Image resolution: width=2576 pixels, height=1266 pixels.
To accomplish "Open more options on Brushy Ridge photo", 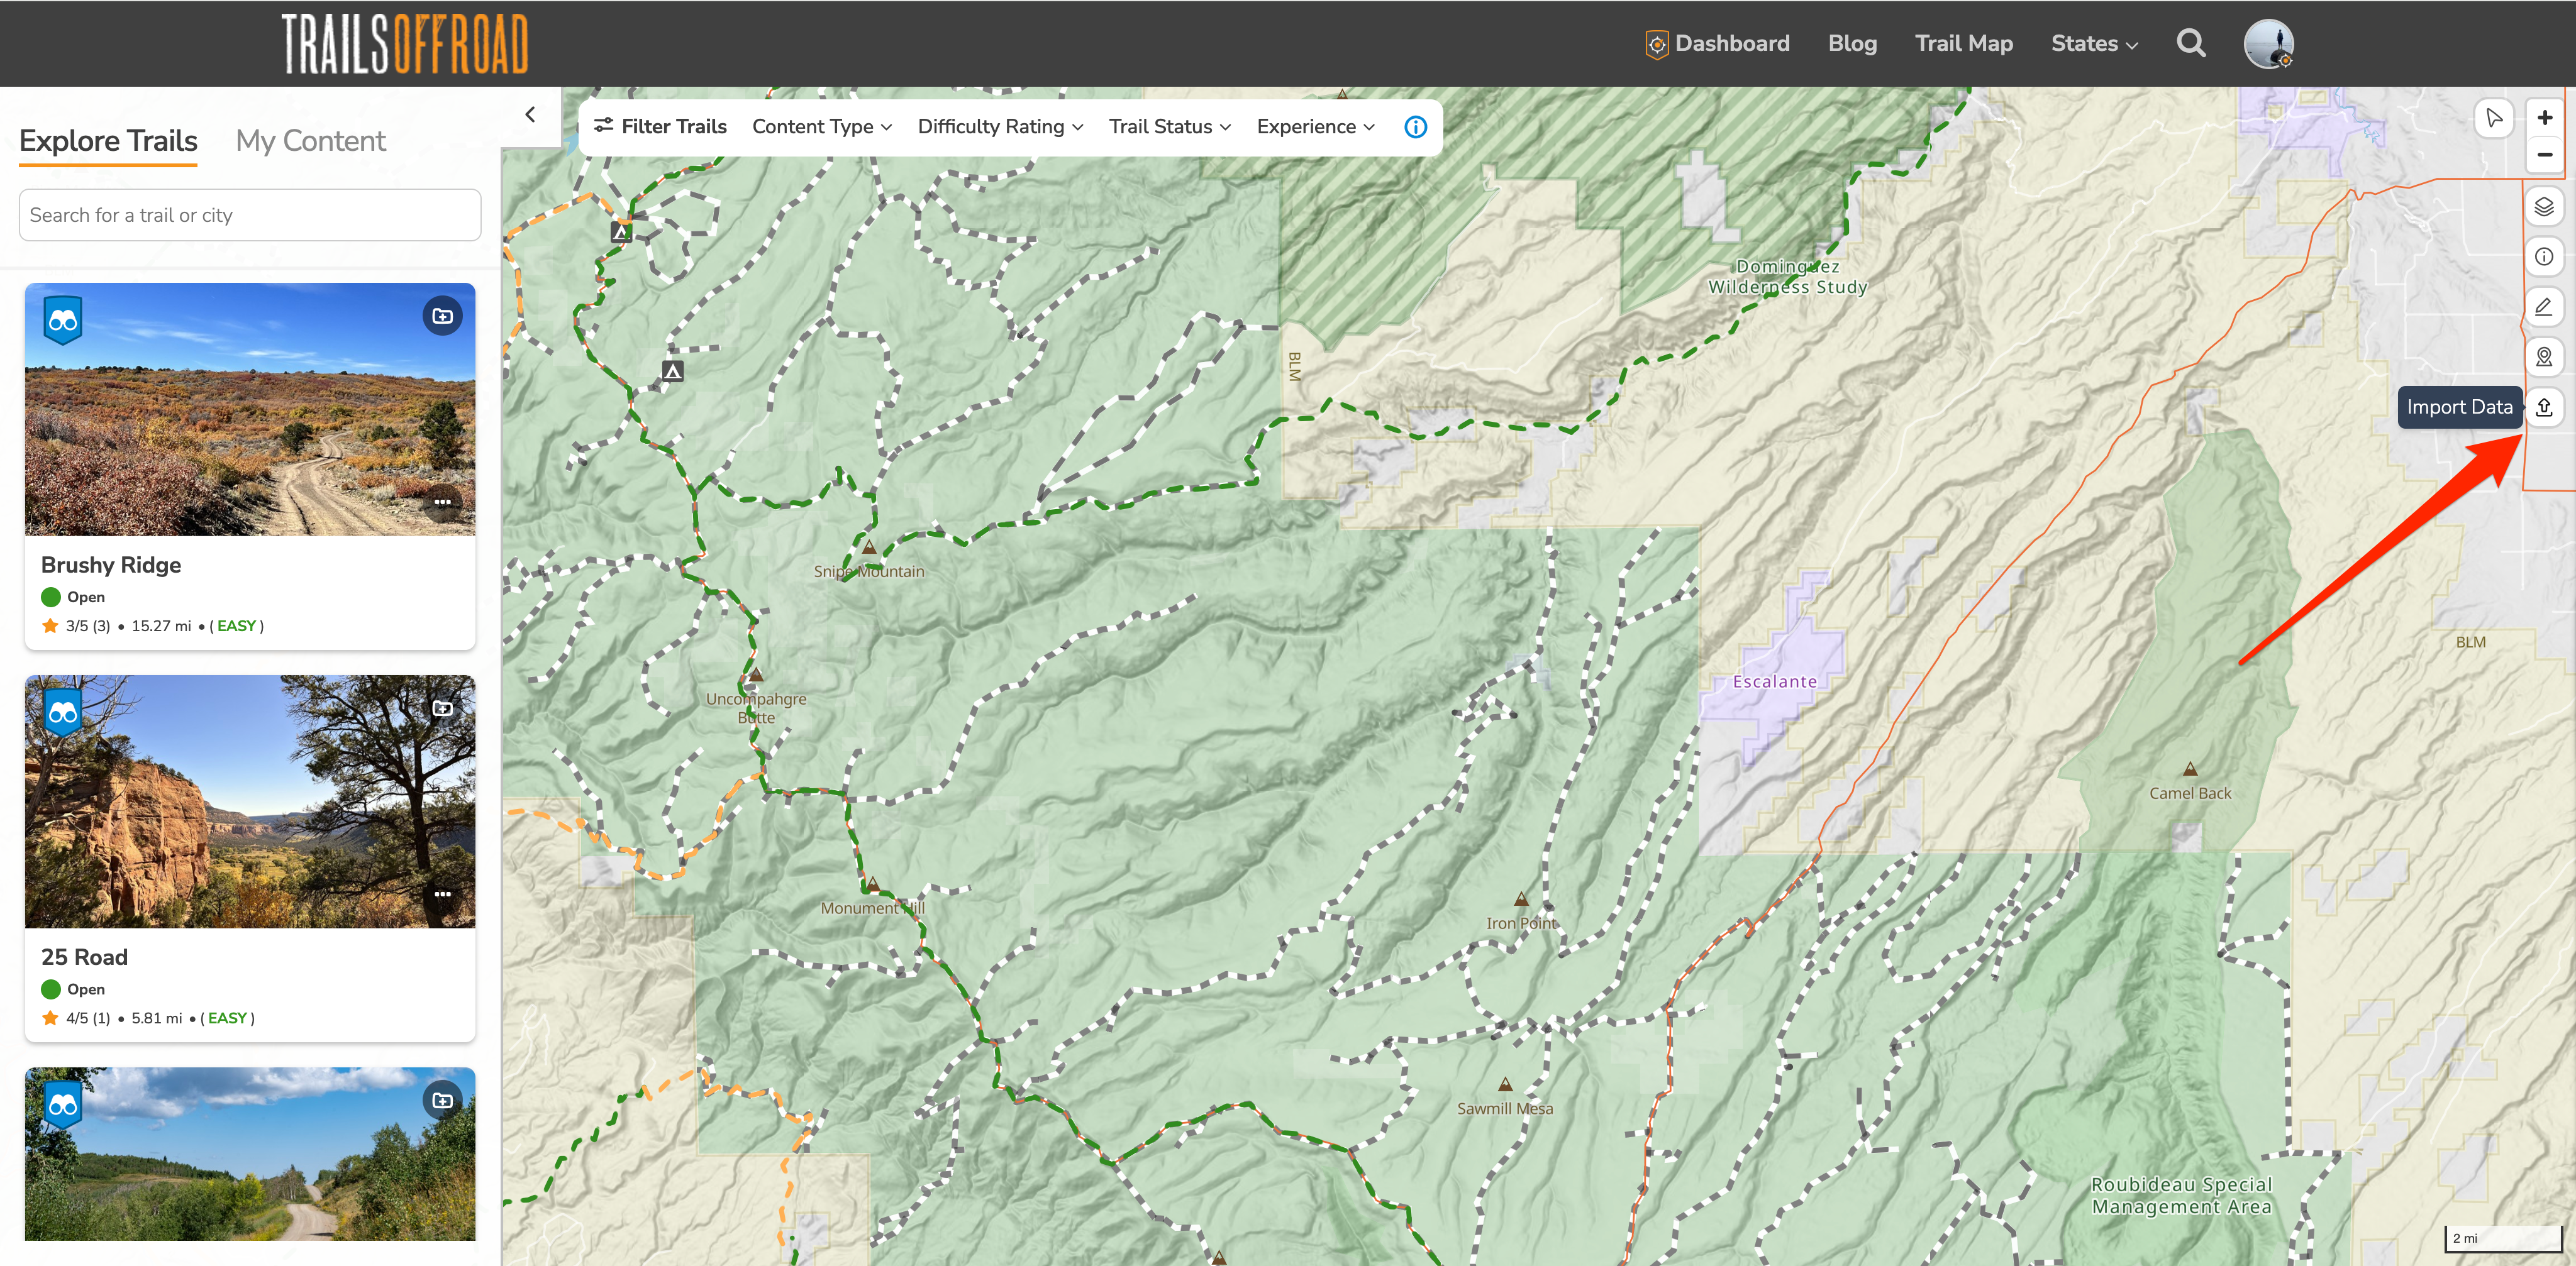I will (442, 502).
